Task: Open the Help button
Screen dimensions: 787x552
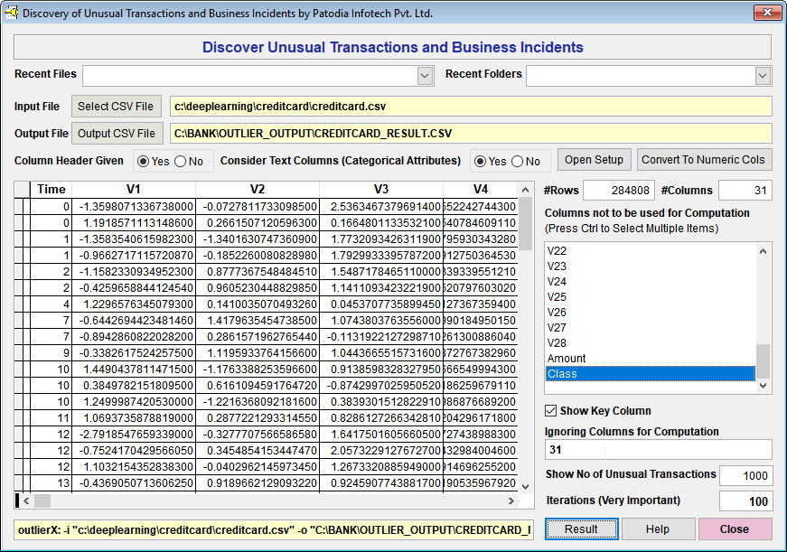Action: tap(658, 529)
